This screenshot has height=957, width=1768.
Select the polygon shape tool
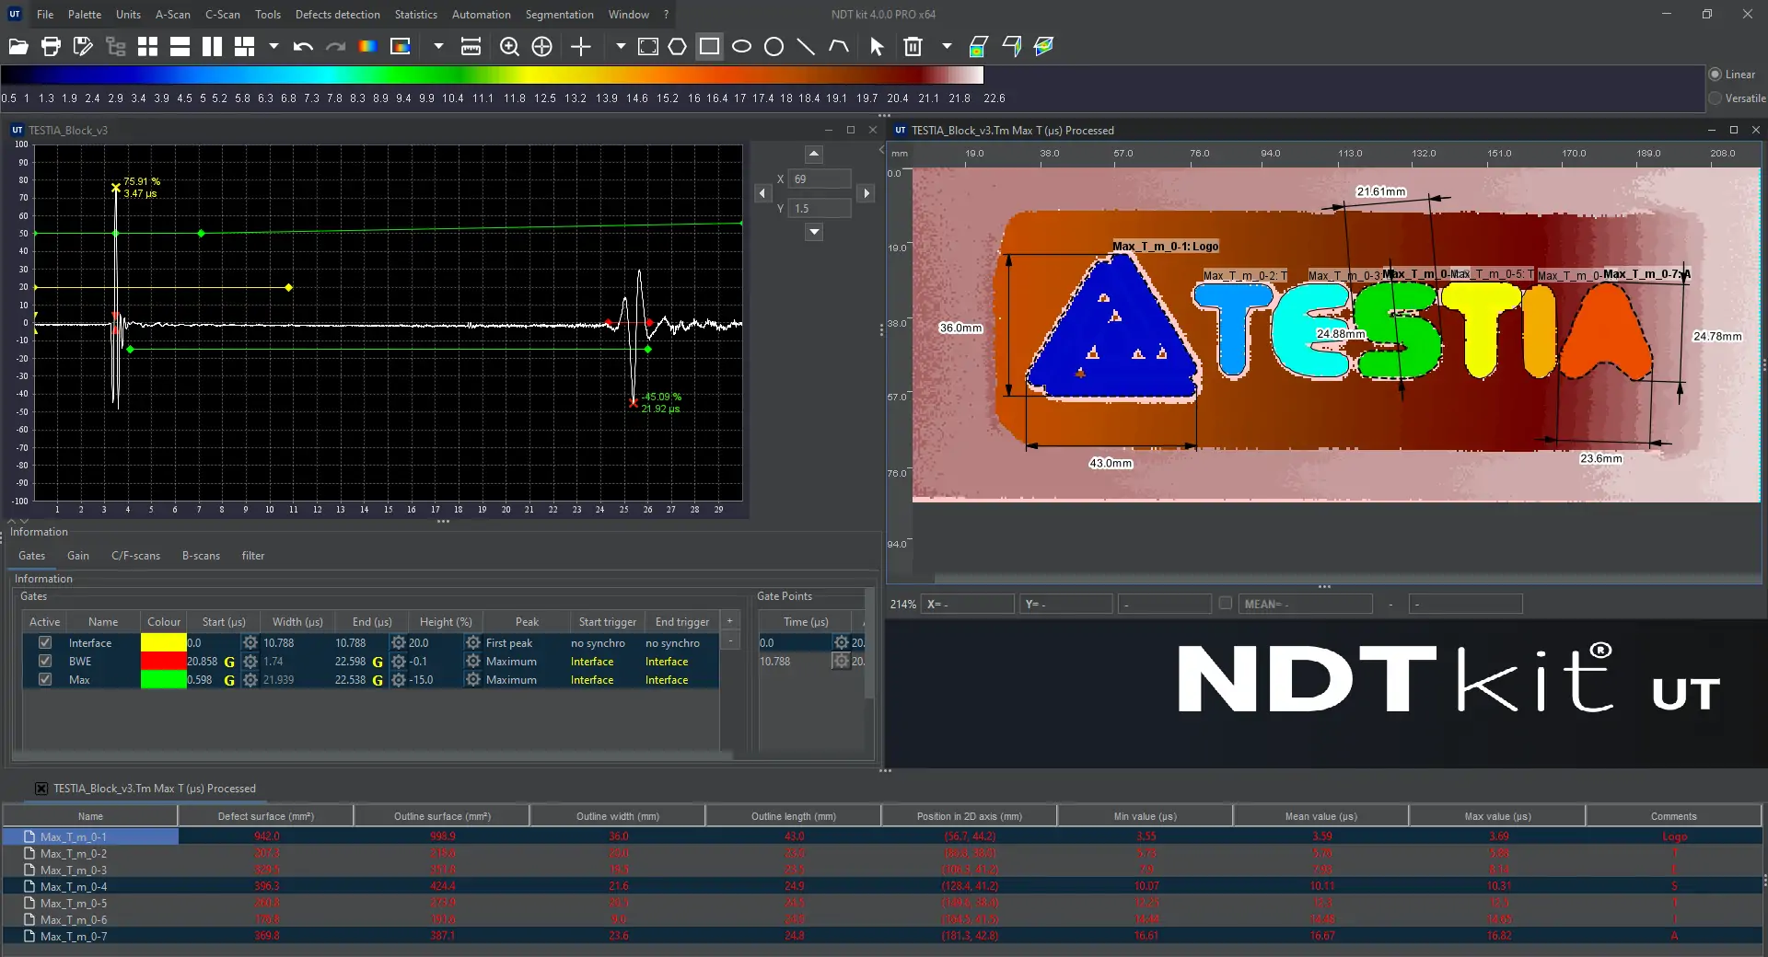(x=678, y=47)
